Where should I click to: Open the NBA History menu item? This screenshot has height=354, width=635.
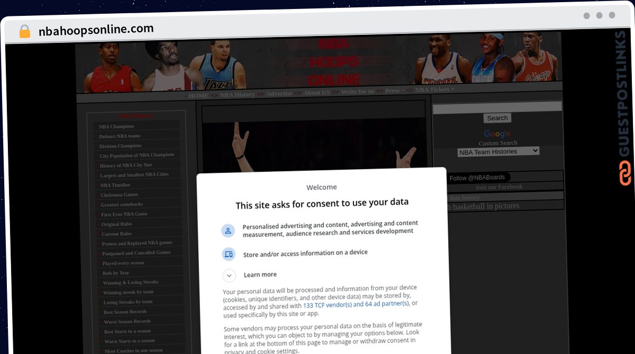tap(237, 95)
